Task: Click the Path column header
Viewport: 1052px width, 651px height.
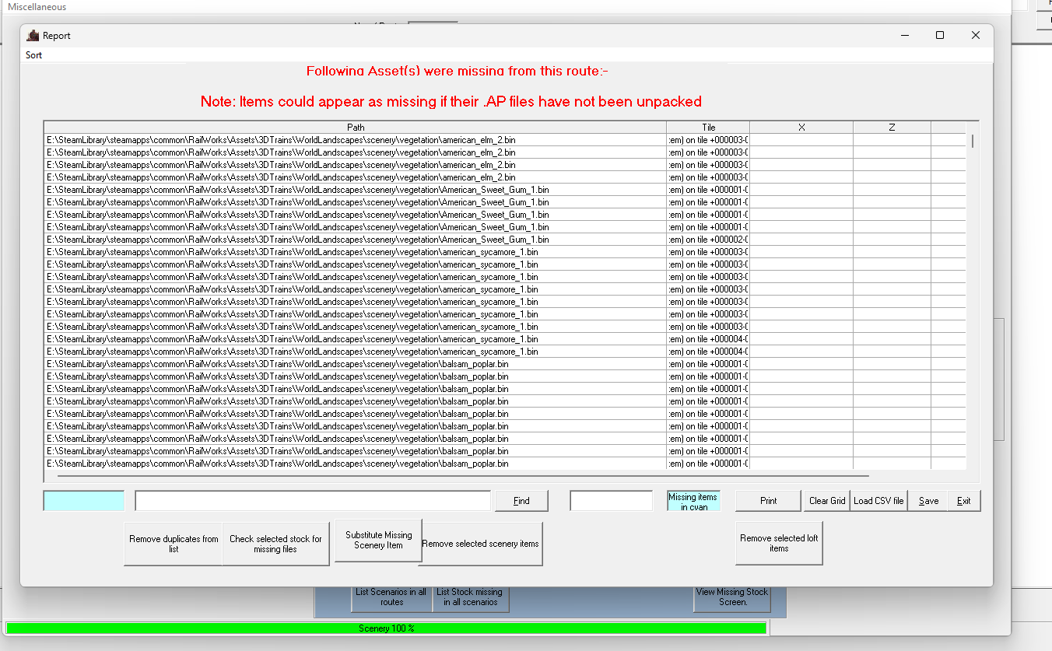Action: [355, 128]
